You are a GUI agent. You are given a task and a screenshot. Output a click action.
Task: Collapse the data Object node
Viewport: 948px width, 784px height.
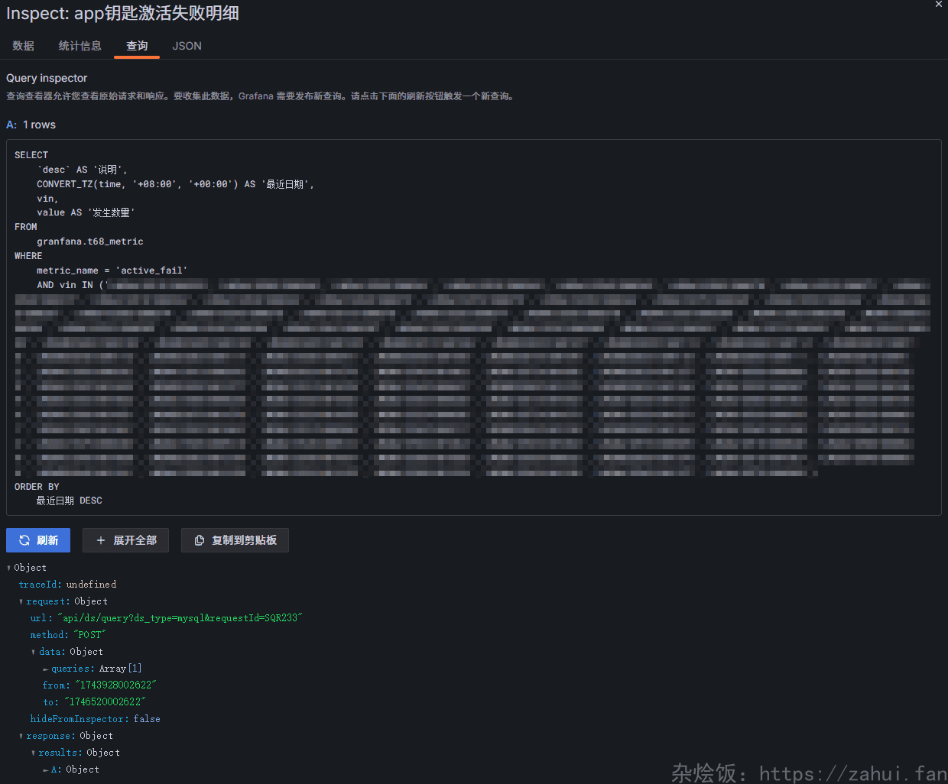[34, 652]
